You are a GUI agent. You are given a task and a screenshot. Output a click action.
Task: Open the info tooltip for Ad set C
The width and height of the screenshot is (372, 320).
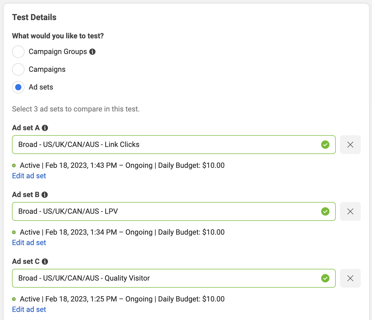pos(45,262)
